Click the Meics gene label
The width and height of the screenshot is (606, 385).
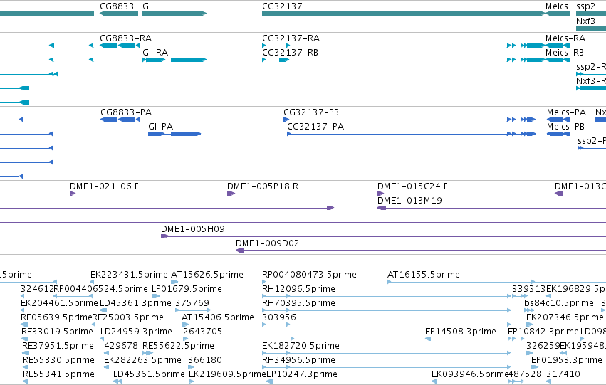click(x=556, y=6)
